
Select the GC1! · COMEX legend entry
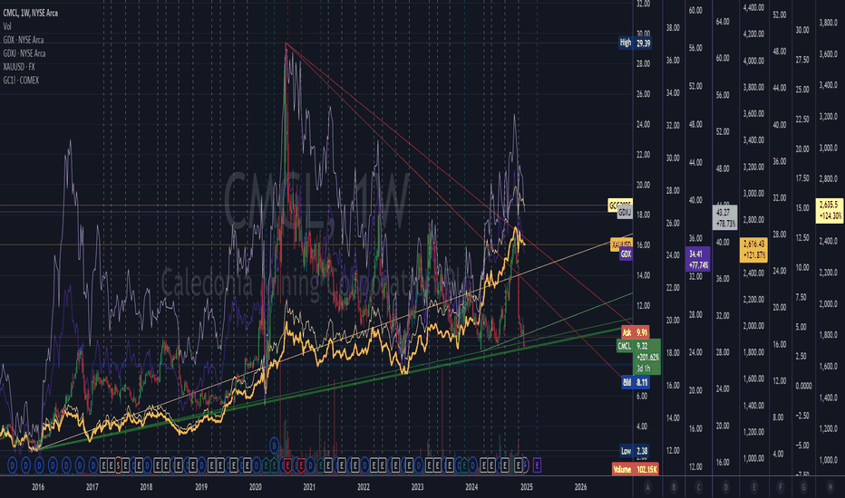(21, 81)
